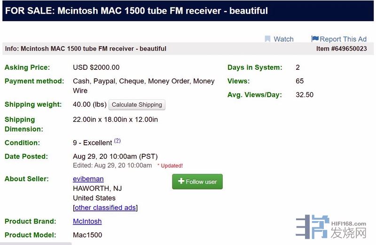Screen dimensions: 376x245
Task: Click the red Updated! notice
Action: coord(170,166)
